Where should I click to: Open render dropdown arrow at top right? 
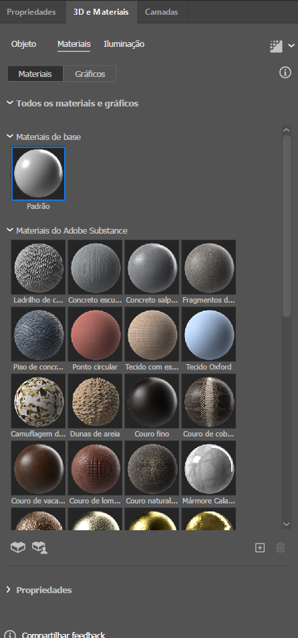pos(291,46)
